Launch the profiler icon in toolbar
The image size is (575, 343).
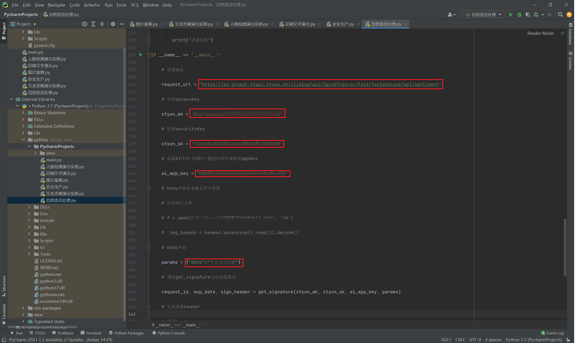pos(536,15)
